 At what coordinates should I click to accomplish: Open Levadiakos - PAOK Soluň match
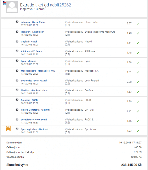pos(34,120)
